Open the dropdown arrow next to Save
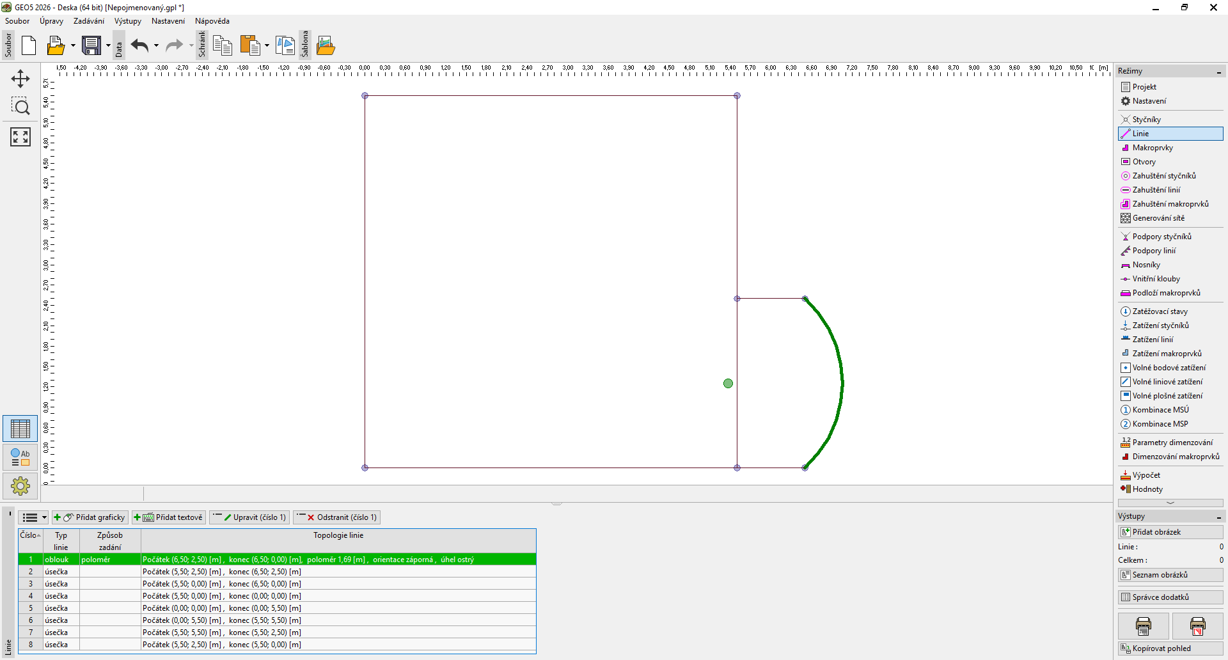Screen dimensions: 1228x660 click(108, 46)
